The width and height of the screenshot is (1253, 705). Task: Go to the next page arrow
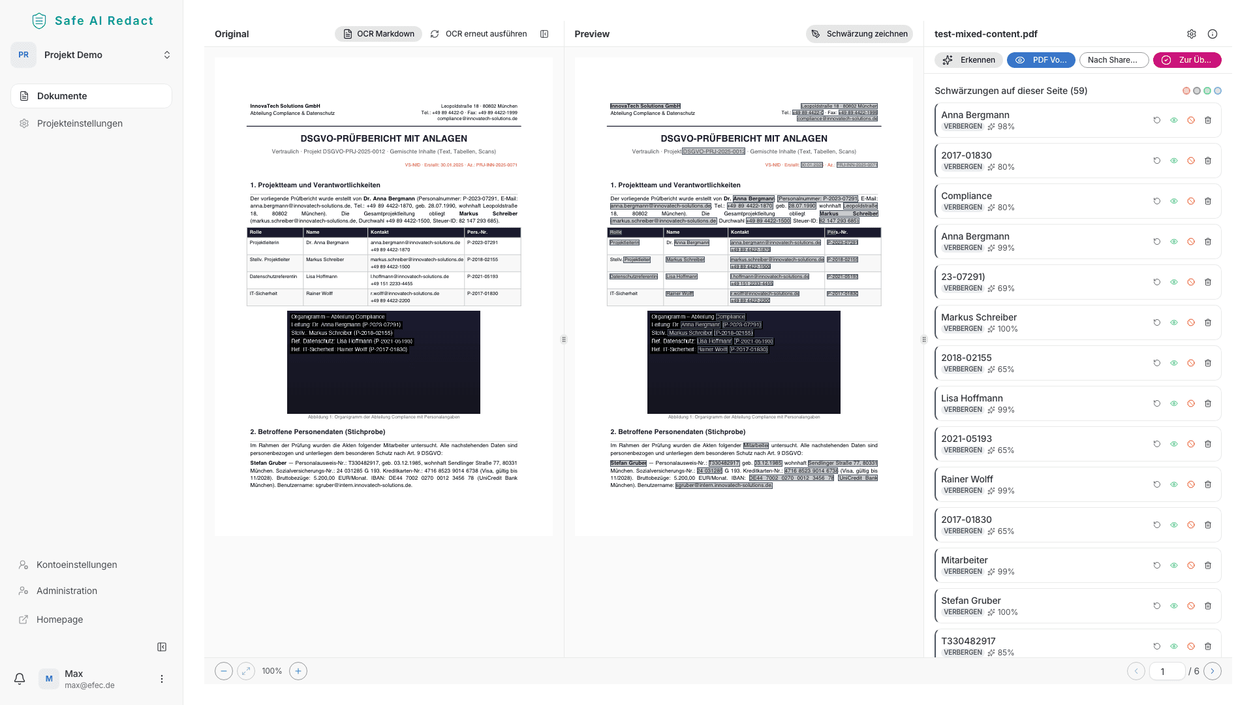tap(1213, 671)
